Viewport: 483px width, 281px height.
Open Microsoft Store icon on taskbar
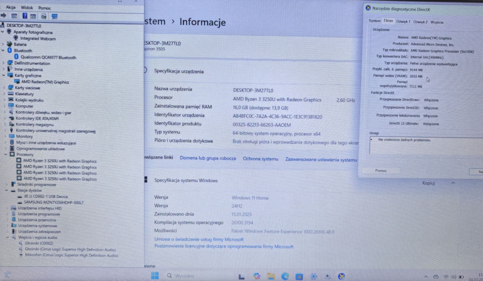click(299, 276)
